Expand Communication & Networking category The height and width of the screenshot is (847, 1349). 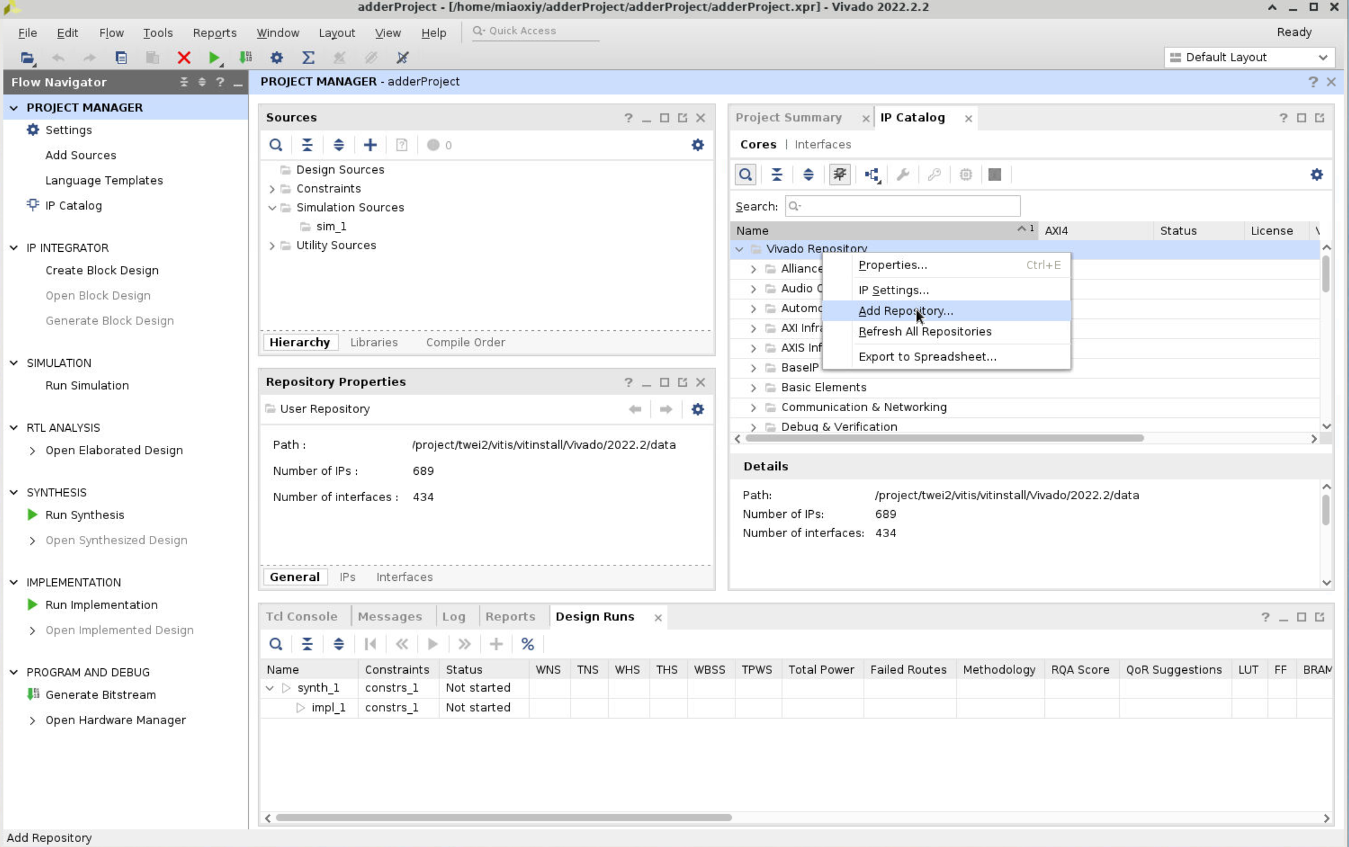[753, 408]
